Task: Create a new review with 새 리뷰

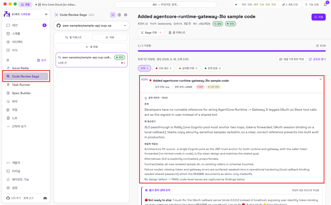Action: click(91, 47)
